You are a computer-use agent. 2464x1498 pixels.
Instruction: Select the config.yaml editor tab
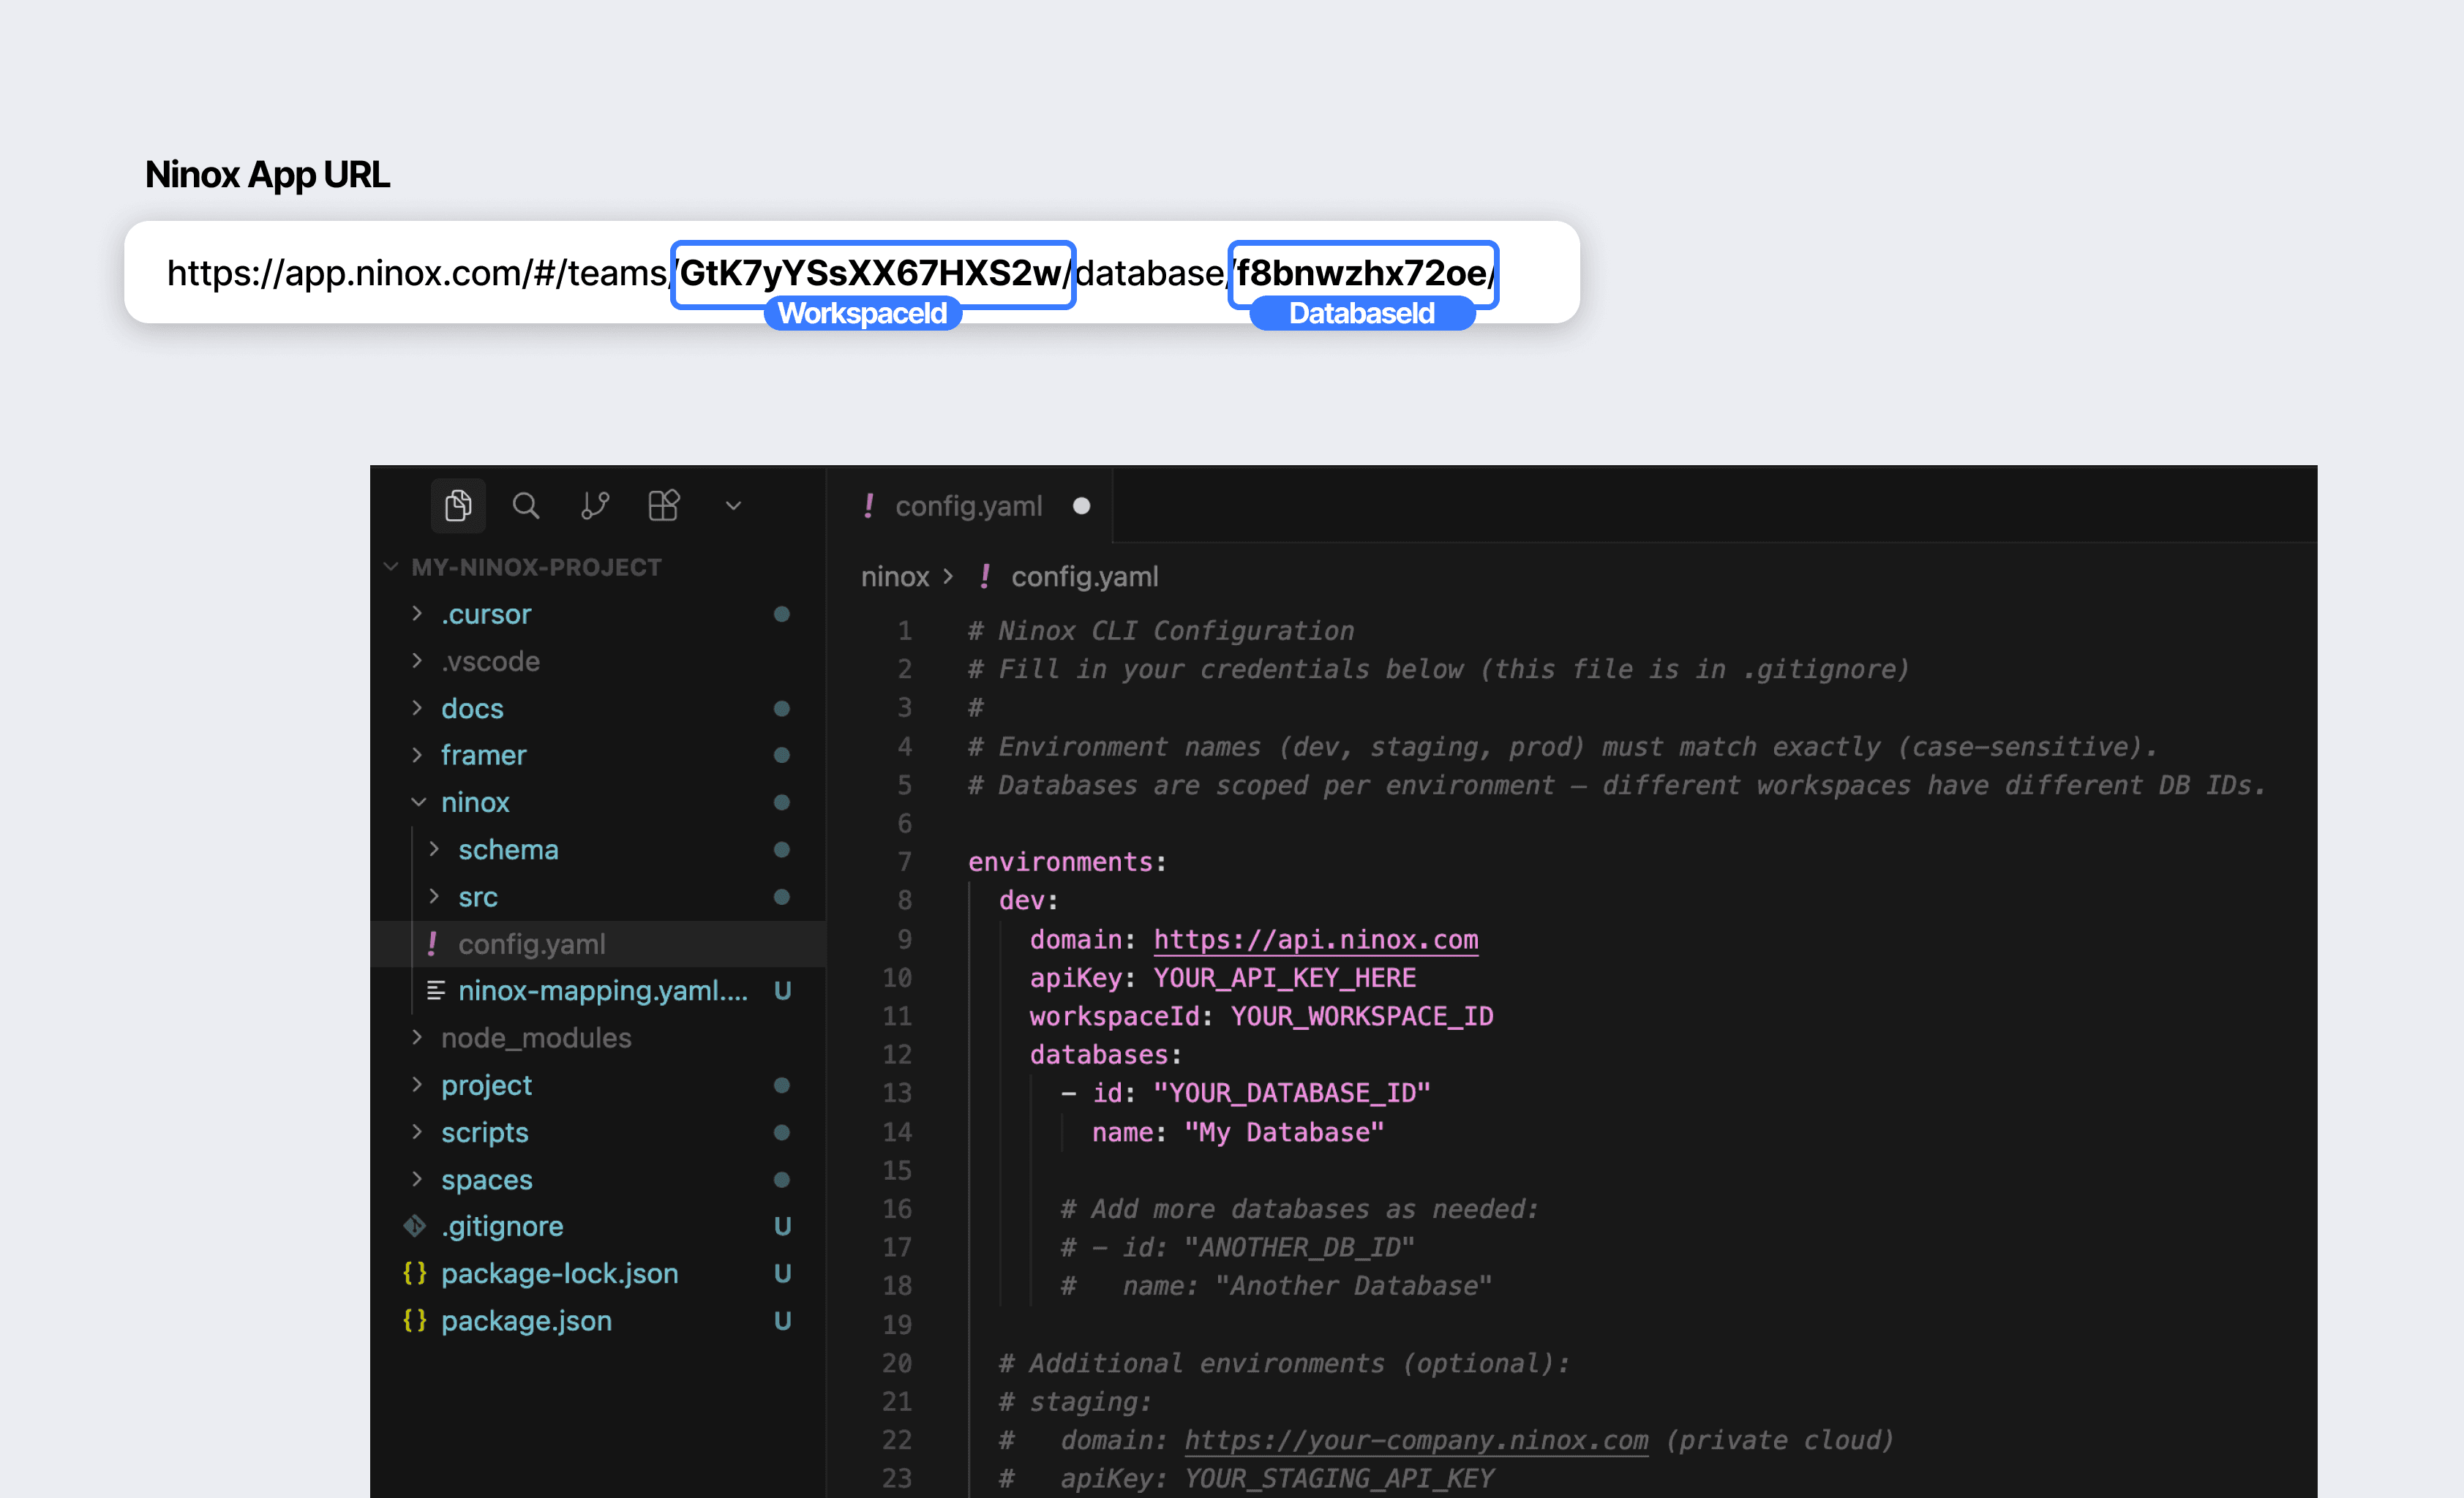[967, 506]
